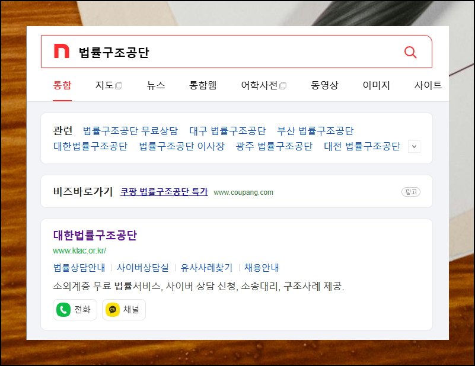Image resolution: width=475 pixels, height=366 pixels.
Task: Open related search 대전 법률구조공단
Action: pyautogui.click(x=362, y=146)
